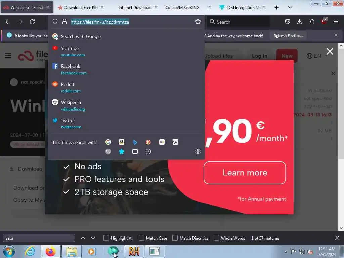
Task: Click the red extension icon with badge 7
Action: pos(324,21)
